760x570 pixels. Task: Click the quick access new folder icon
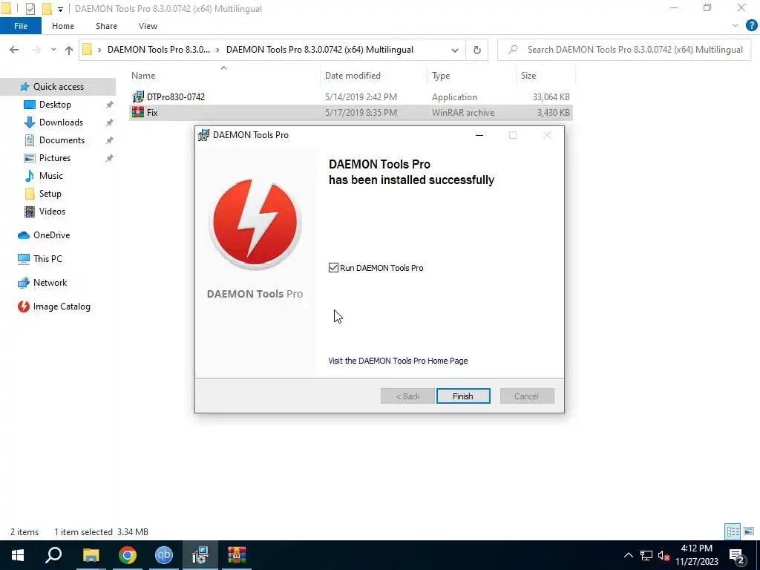tap(47, 9)
